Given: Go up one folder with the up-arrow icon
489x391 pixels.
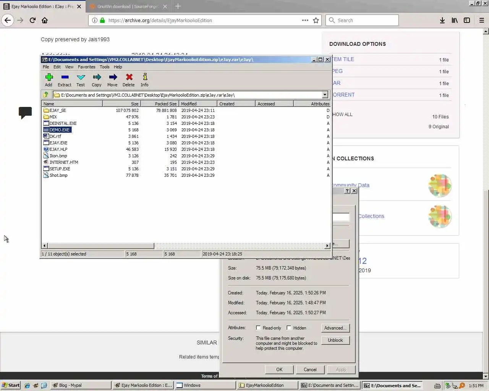Looking at the screenshot, I should 46,95.
